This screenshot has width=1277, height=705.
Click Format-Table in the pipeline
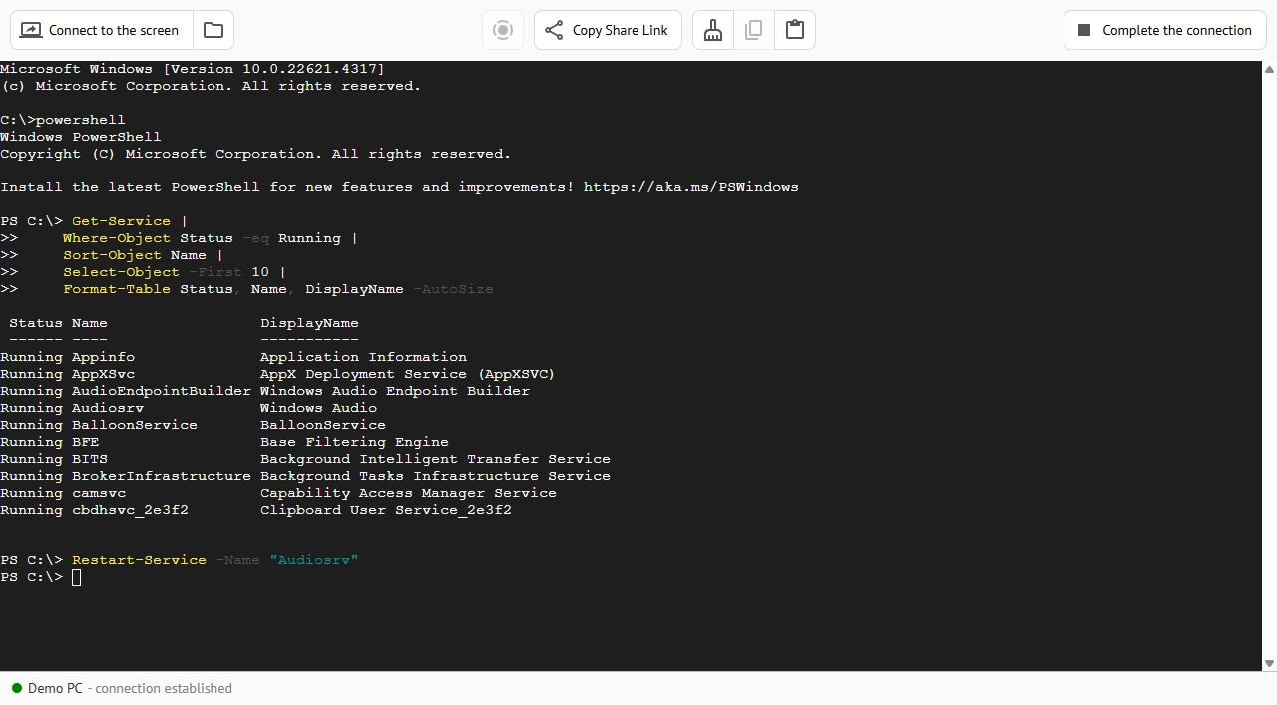pos(117,289)
